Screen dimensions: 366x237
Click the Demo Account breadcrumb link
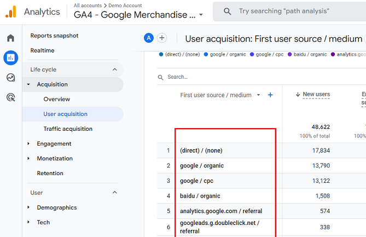125,5
